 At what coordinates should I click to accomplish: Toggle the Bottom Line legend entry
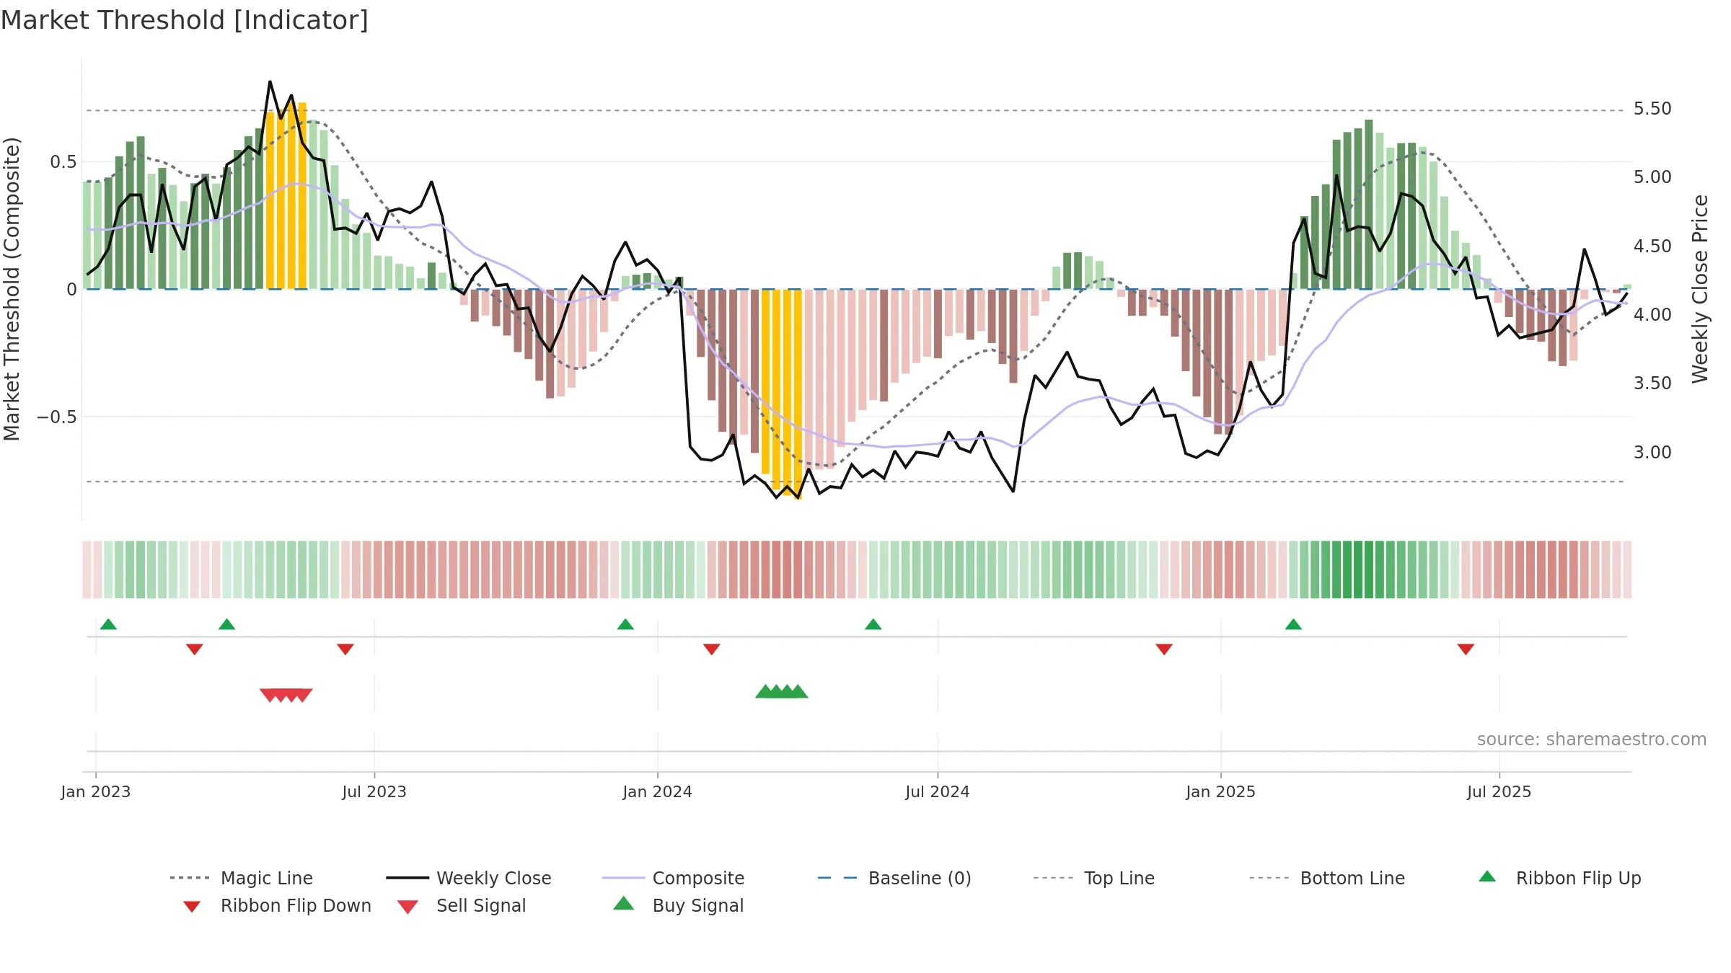[1327, 878]
